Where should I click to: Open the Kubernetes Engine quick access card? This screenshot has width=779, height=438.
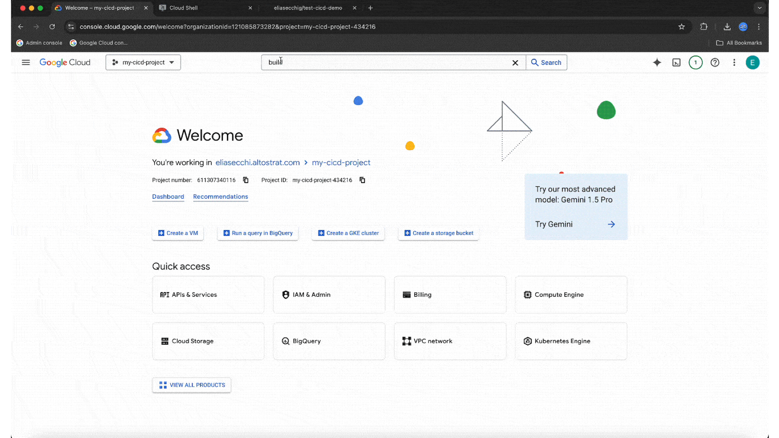click(x=571, y=341)
